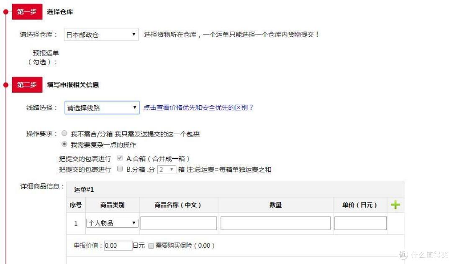
Task: Open the 请选择线路 route dropdown
Action: coord(102,107)
